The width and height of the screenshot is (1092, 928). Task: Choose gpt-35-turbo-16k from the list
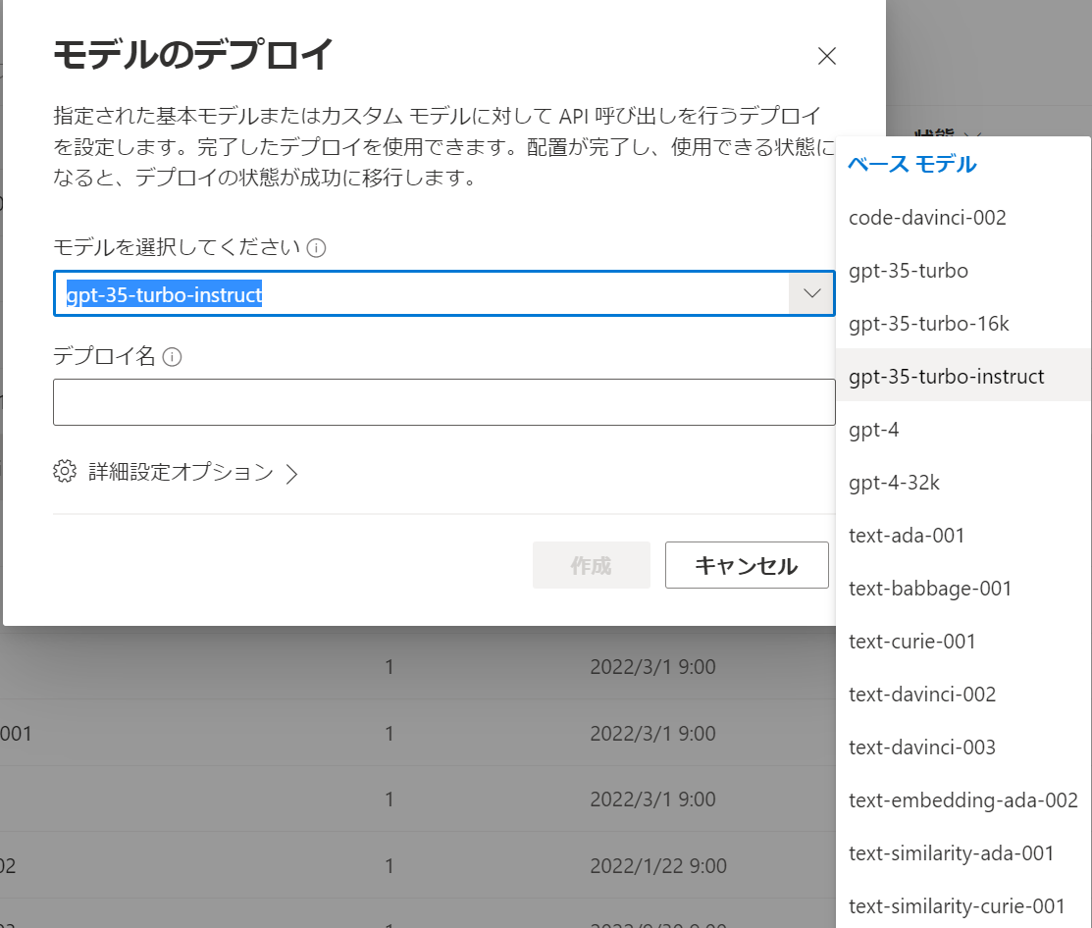(963, 324)
